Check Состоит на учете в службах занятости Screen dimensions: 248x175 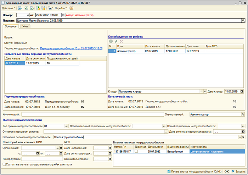pos(4,164)
